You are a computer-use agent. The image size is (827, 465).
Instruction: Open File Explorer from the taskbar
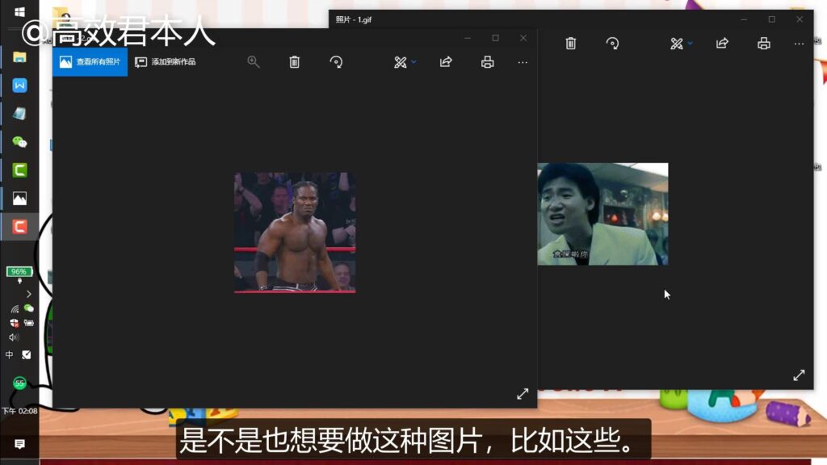pos(19,57)
